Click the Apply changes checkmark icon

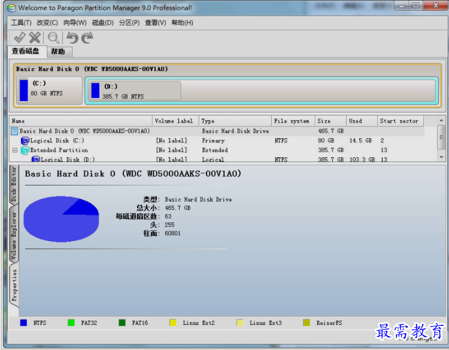[x=20, y=38]
